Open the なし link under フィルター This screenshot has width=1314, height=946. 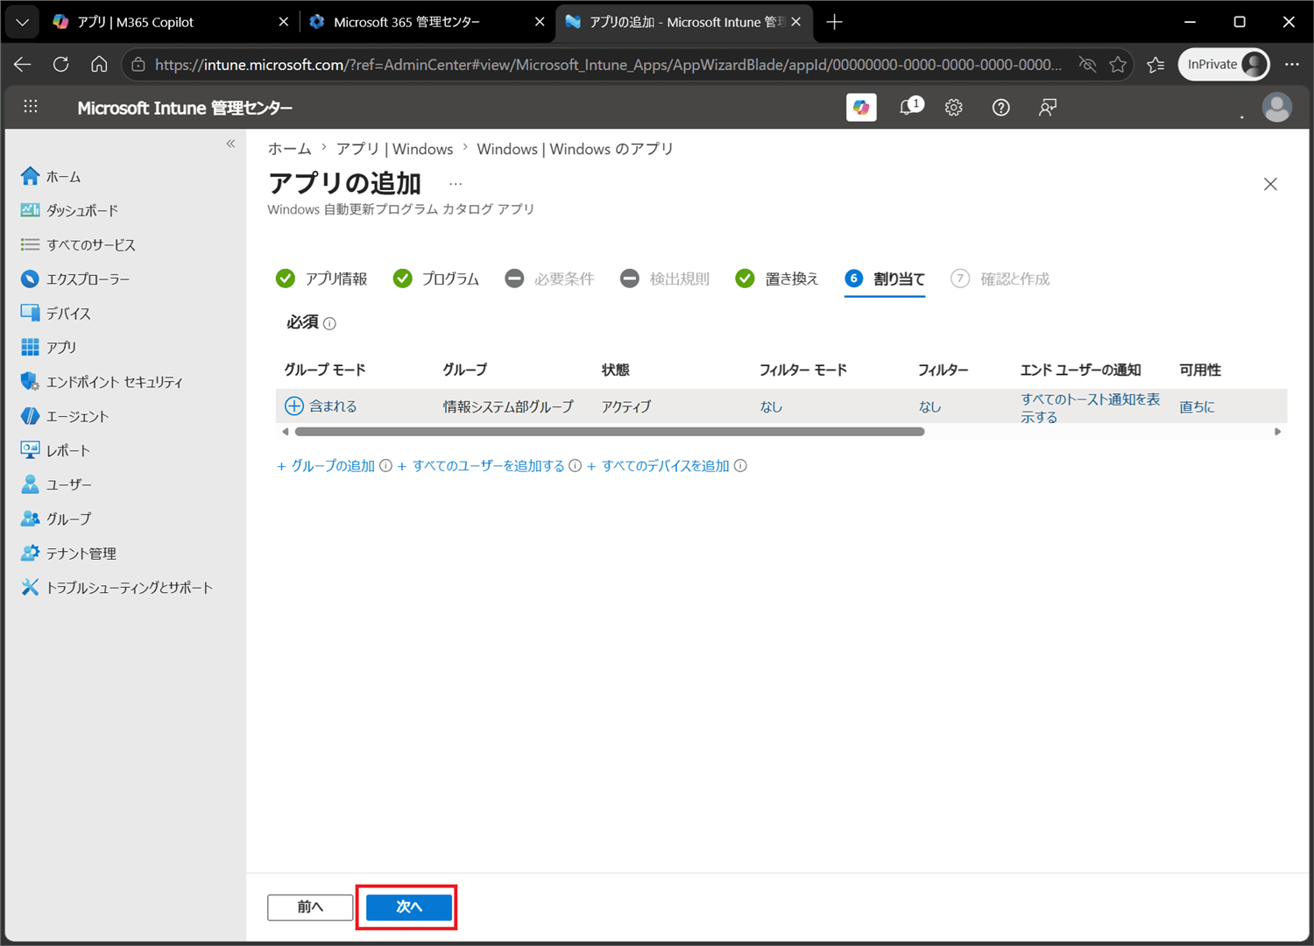pos(929,406)
